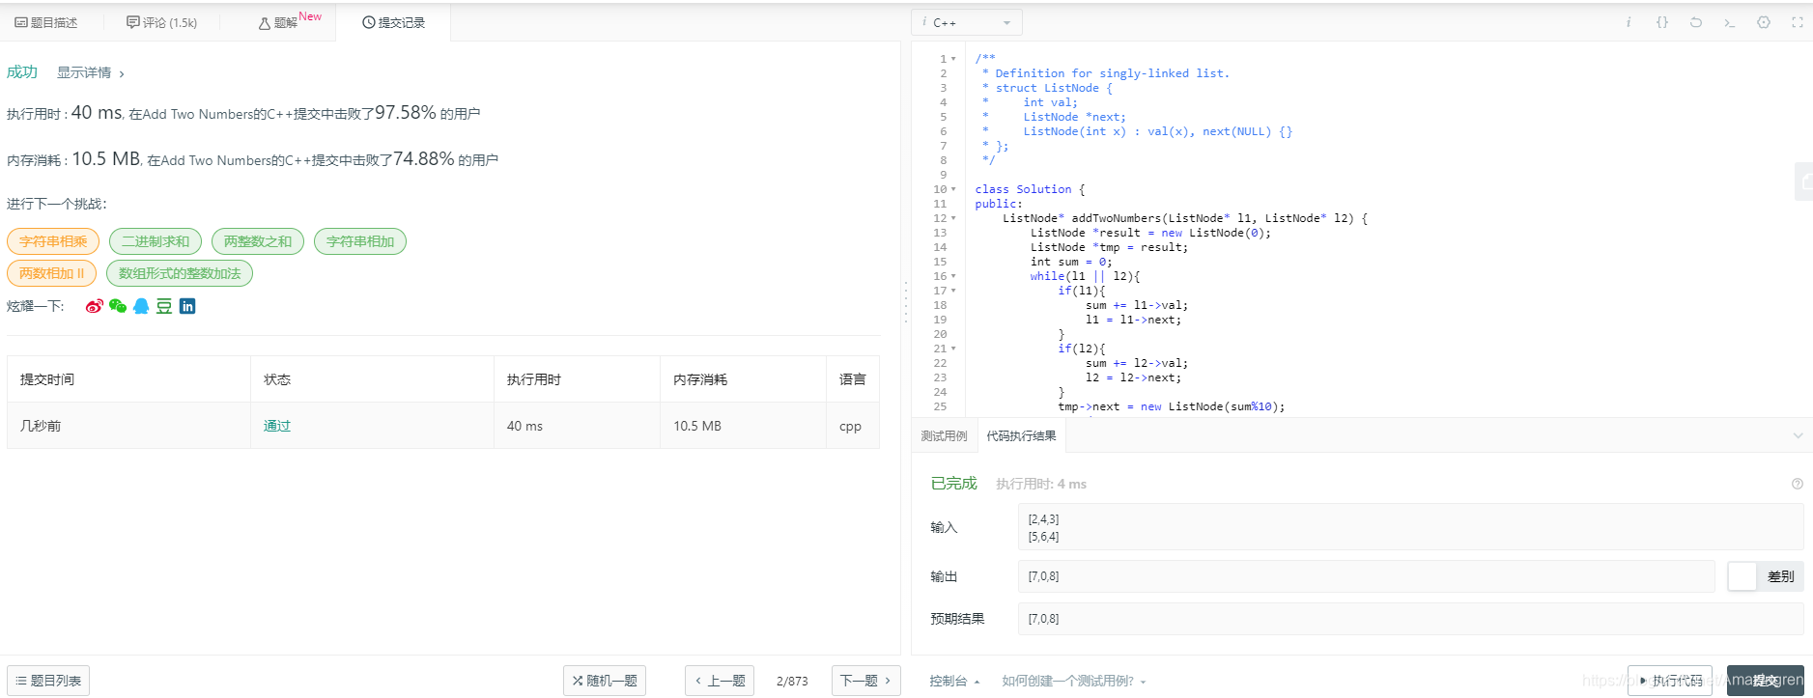Screen dimensions: 1813x698
Task: Open the 字符串相乘 challenge tag
Action: (53, 241)
